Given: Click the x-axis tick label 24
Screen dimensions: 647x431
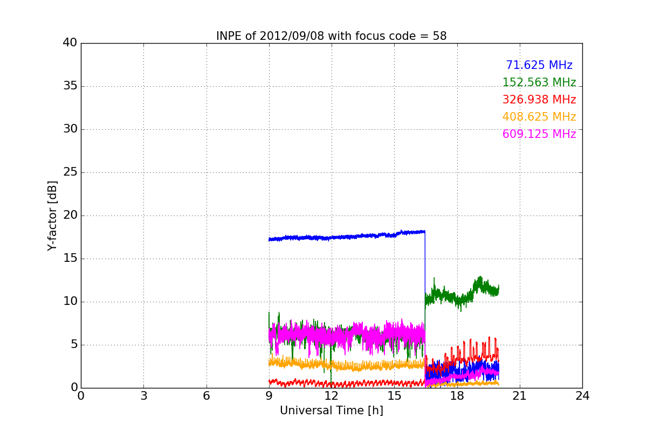Looking at the screenshot, I should point(582,396).
